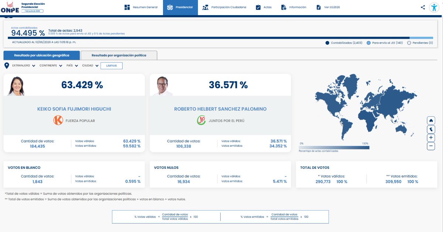
Task: Open the Participación Ciudadana people icon
Action: coord(205,7)
